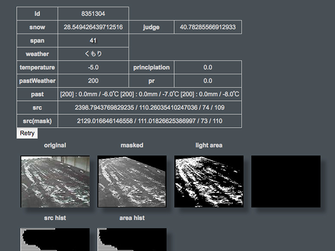The width and height of the screenshot is (335, 251).
Task: Select the src(mask) row values starting 2129.01
Action: point(150,121)
